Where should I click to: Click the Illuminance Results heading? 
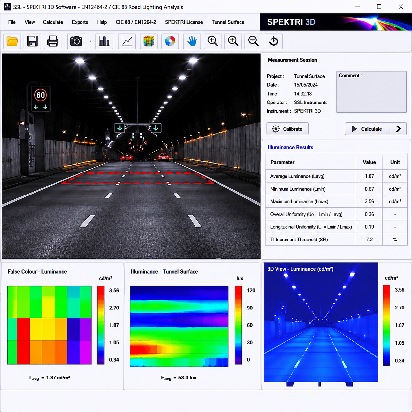(x=290, y=147)
